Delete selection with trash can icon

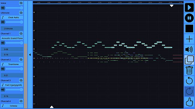pos(189,70)
